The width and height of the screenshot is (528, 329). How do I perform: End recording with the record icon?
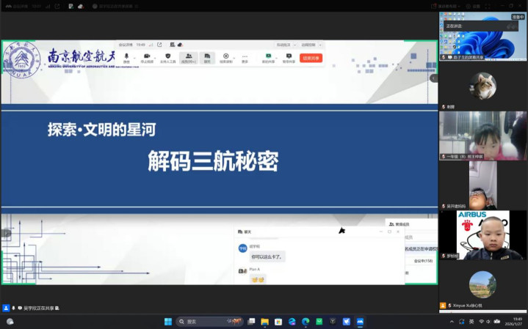[226, 58]
